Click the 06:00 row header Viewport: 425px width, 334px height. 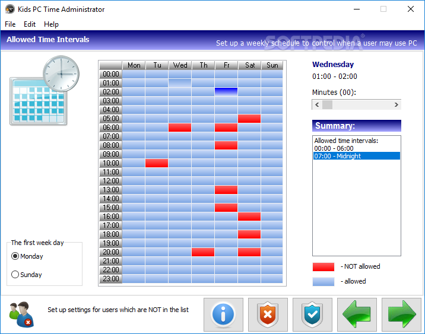111,128
